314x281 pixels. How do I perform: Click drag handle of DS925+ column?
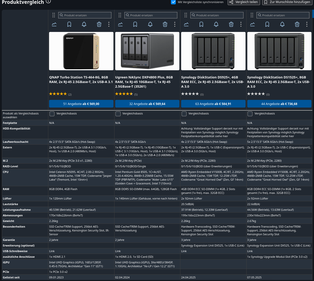pos(186,15)
